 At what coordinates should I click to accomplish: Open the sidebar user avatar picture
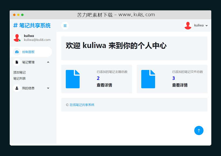coord(17,38)
